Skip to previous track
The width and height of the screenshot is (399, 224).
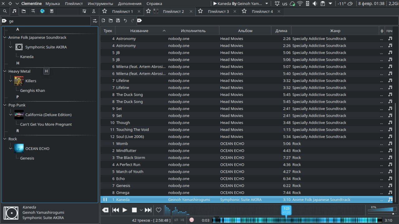pyautogui.click(x=116, y=210)
